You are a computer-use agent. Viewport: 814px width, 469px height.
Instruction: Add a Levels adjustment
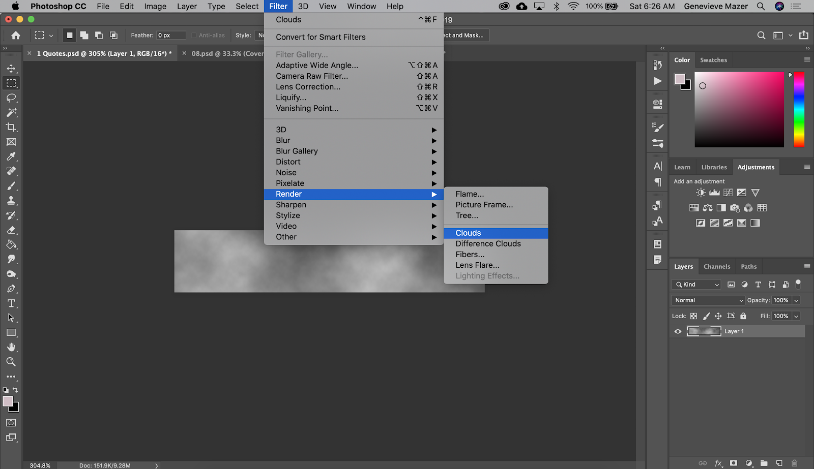point(715,193)
